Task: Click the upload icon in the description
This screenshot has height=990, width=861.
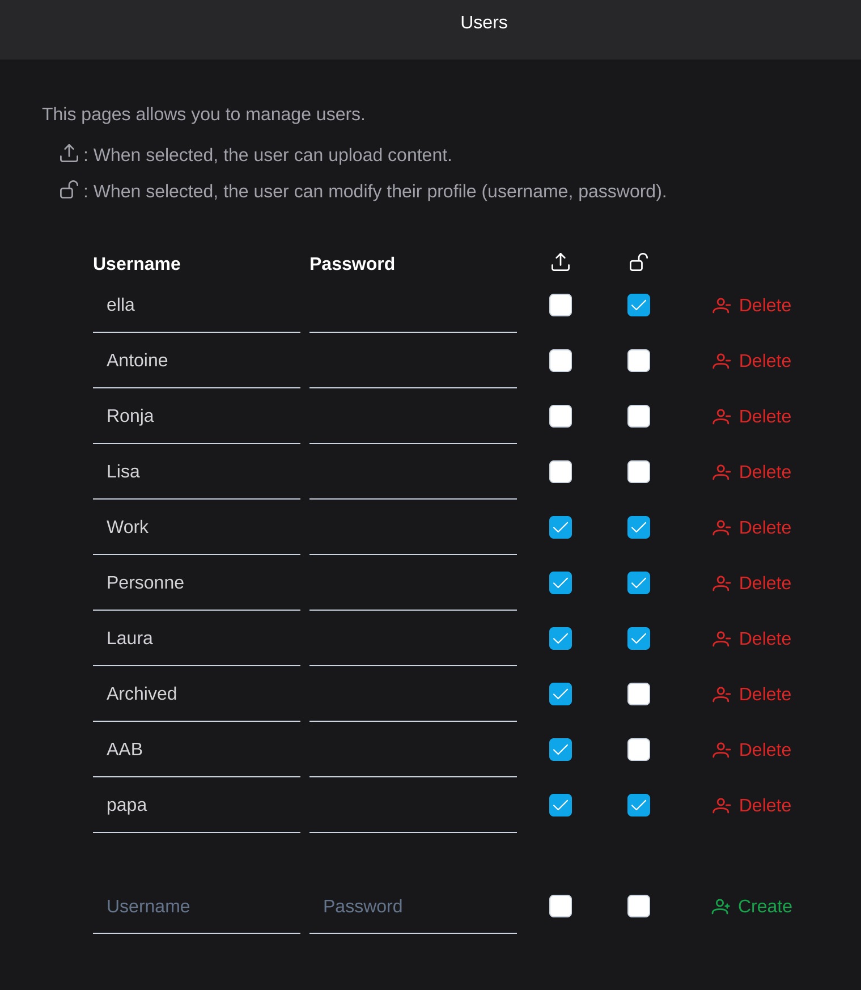Action: coord(69,153)
